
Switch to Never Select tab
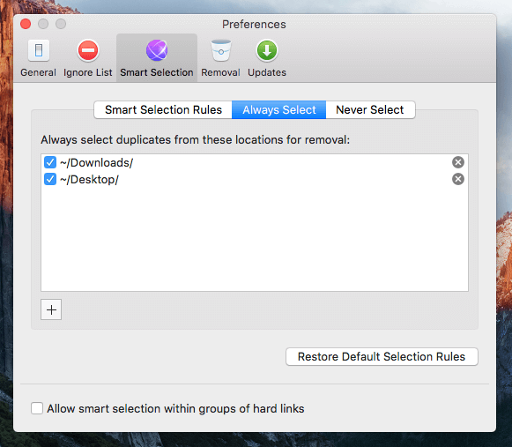tap(370, 110)
